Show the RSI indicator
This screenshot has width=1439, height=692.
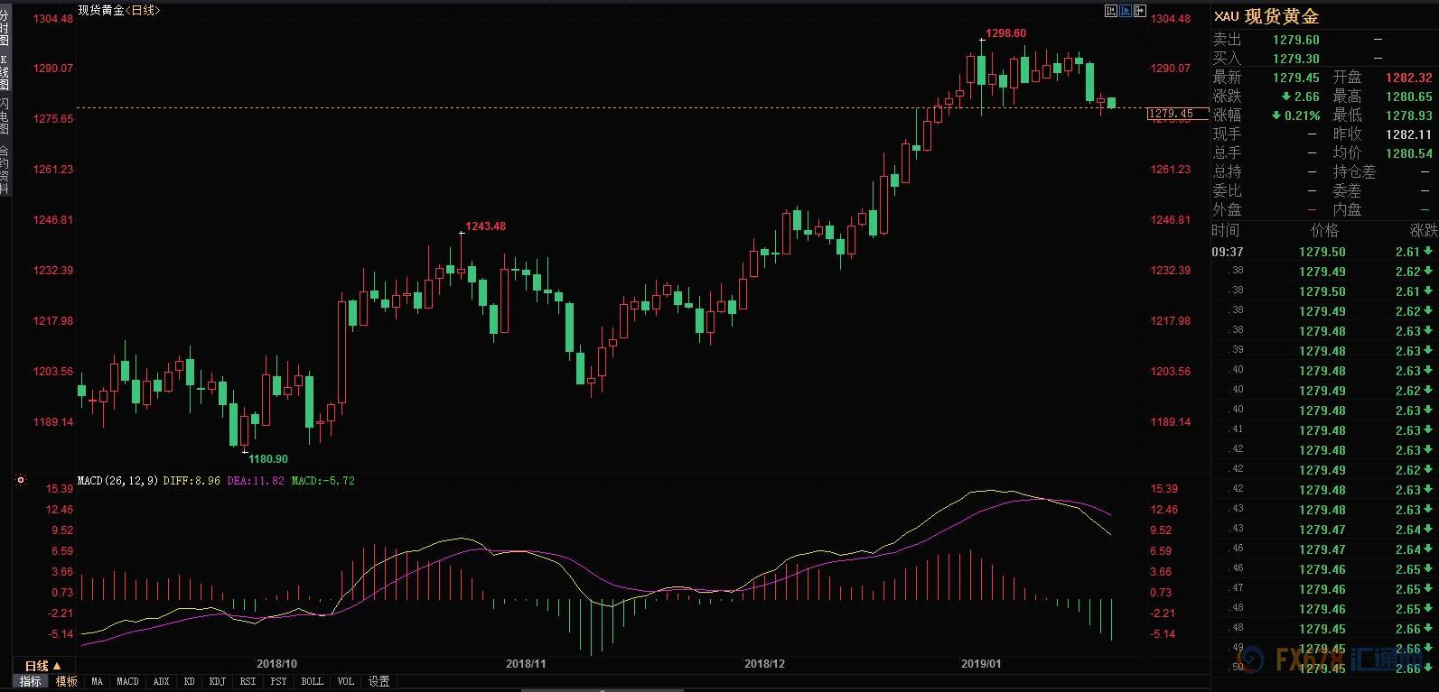click(248, 682)
